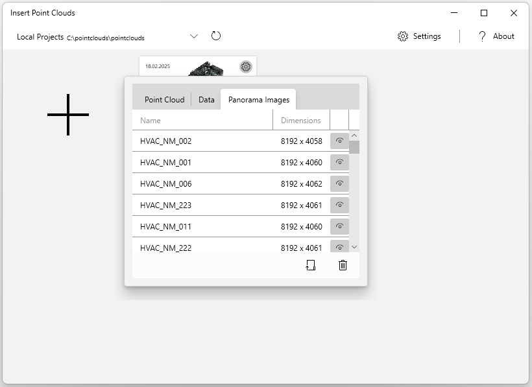532x387 pixels.
Task: Click the trash delete icon
Action: point(343,265)
